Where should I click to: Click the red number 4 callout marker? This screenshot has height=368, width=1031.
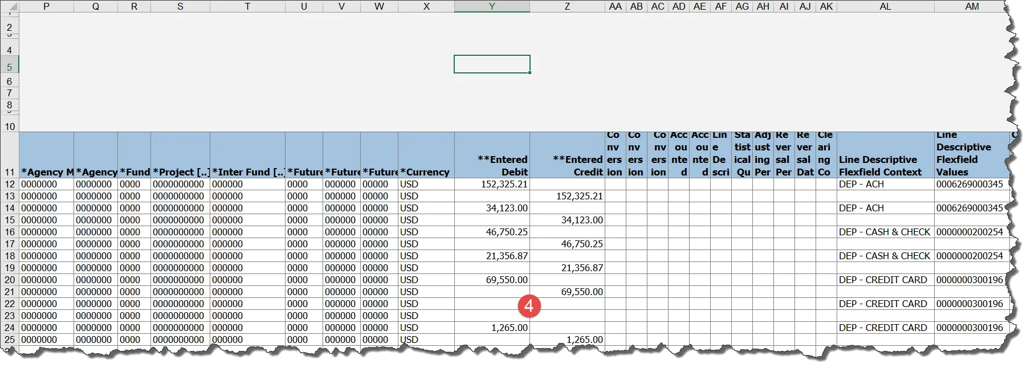pyautogui.click(x=529, y=306)
